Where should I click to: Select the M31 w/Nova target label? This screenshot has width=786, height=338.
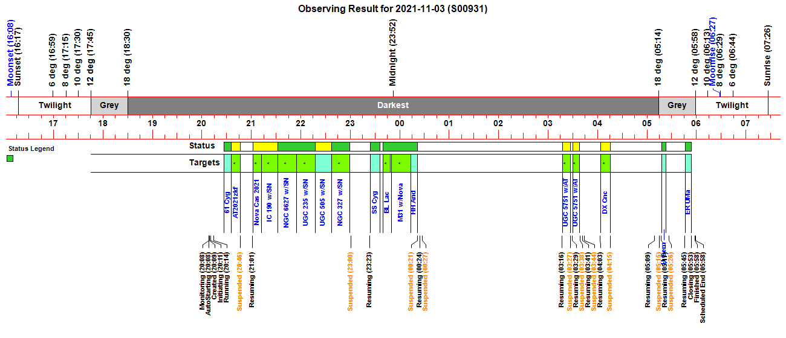pyautogui.click(x=400, y=203)
